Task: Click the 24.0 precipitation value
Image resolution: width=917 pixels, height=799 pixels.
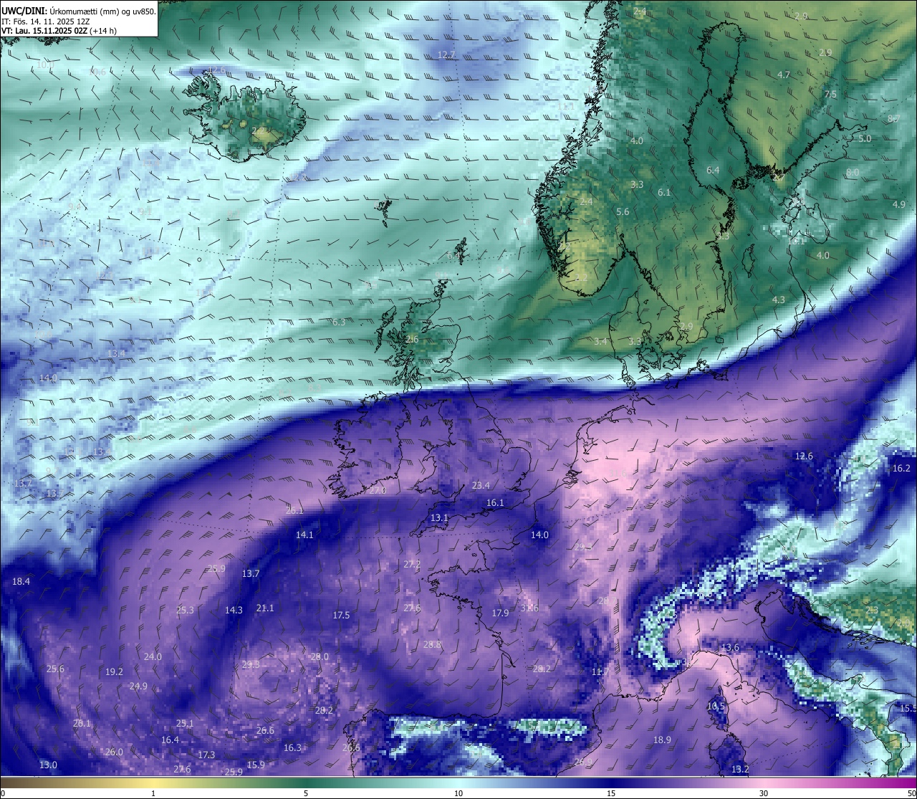Action: tap(153, 656)
